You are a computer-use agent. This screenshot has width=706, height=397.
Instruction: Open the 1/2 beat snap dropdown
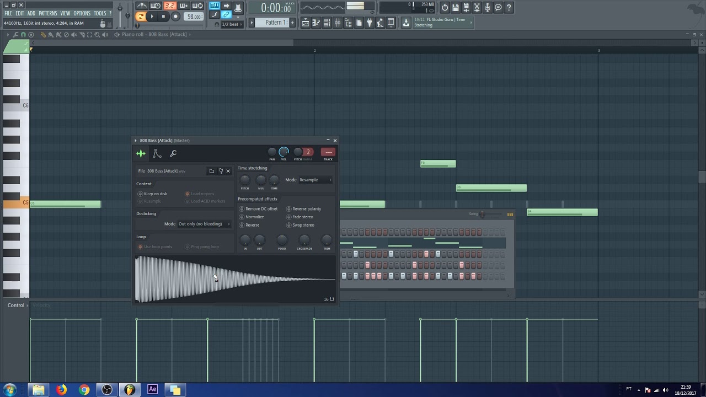pyautogui.click(x=232, y=24)
